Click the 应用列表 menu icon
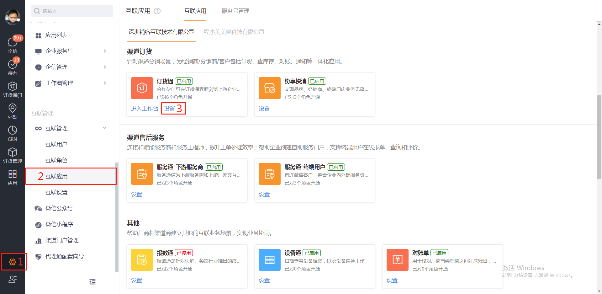This screenshot has height=294, width=602. click(38, 35)
